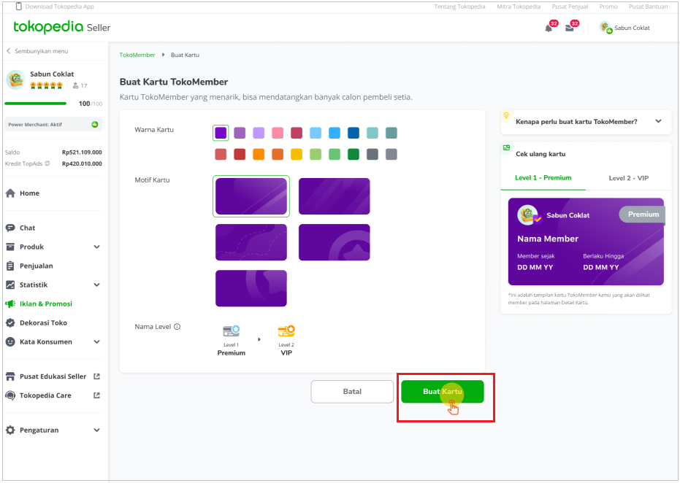Screen dimensions: 680x483
Task: Open TokoMember breadcrumb link
Action: tap(137, 55)
